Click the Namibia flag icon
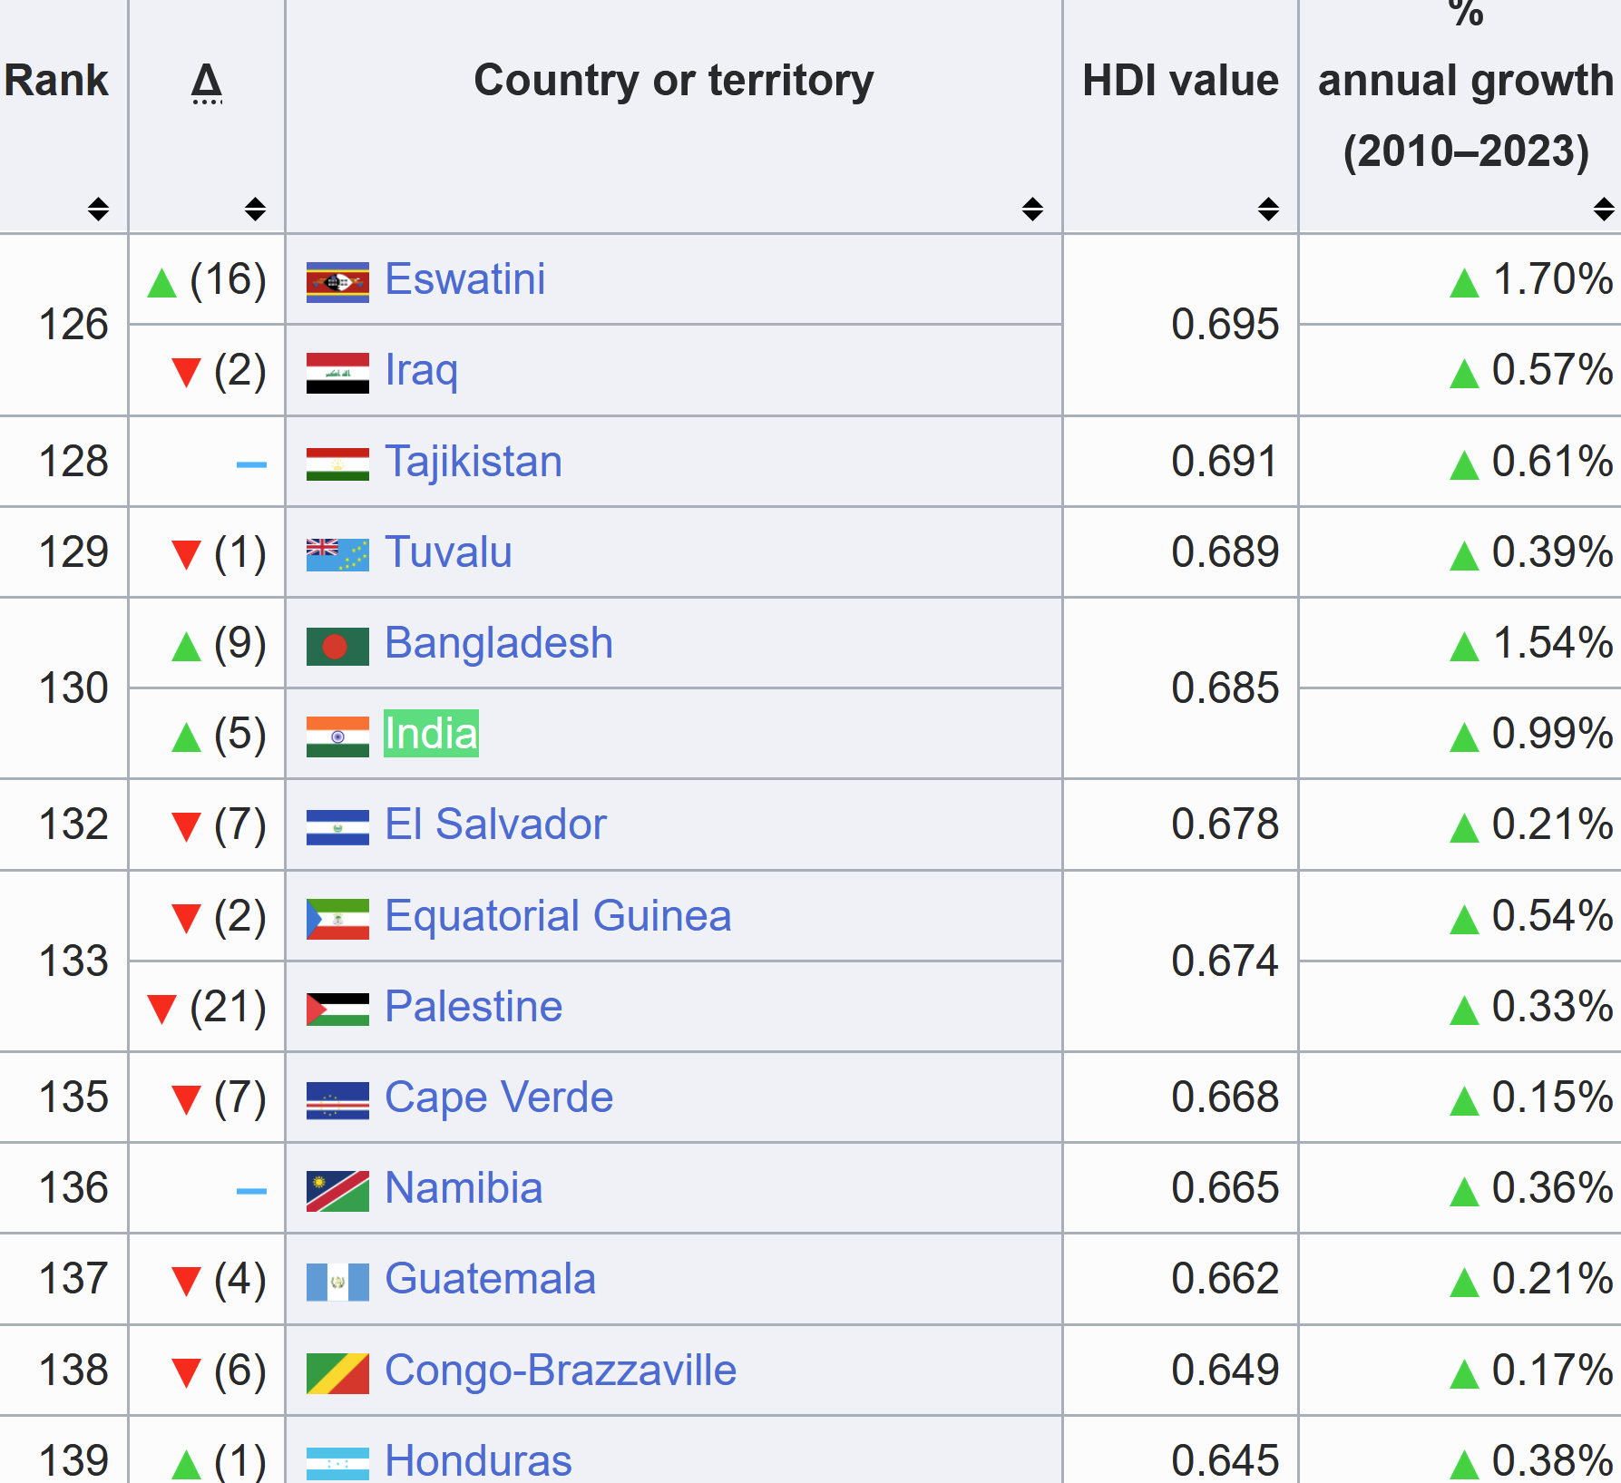 coord(337,1190)
